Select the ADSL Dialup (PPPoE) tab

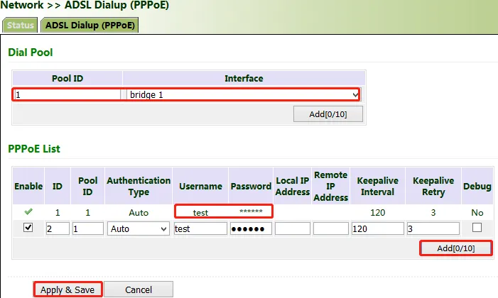tap(90, 25)
